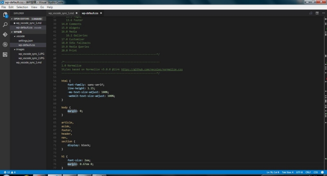Click '-webkit-text-size-adjust: 100%;' line
Image resolution: width=327 pixels, height=176 pixels.
pyautogui.click(x=91, y=96)
